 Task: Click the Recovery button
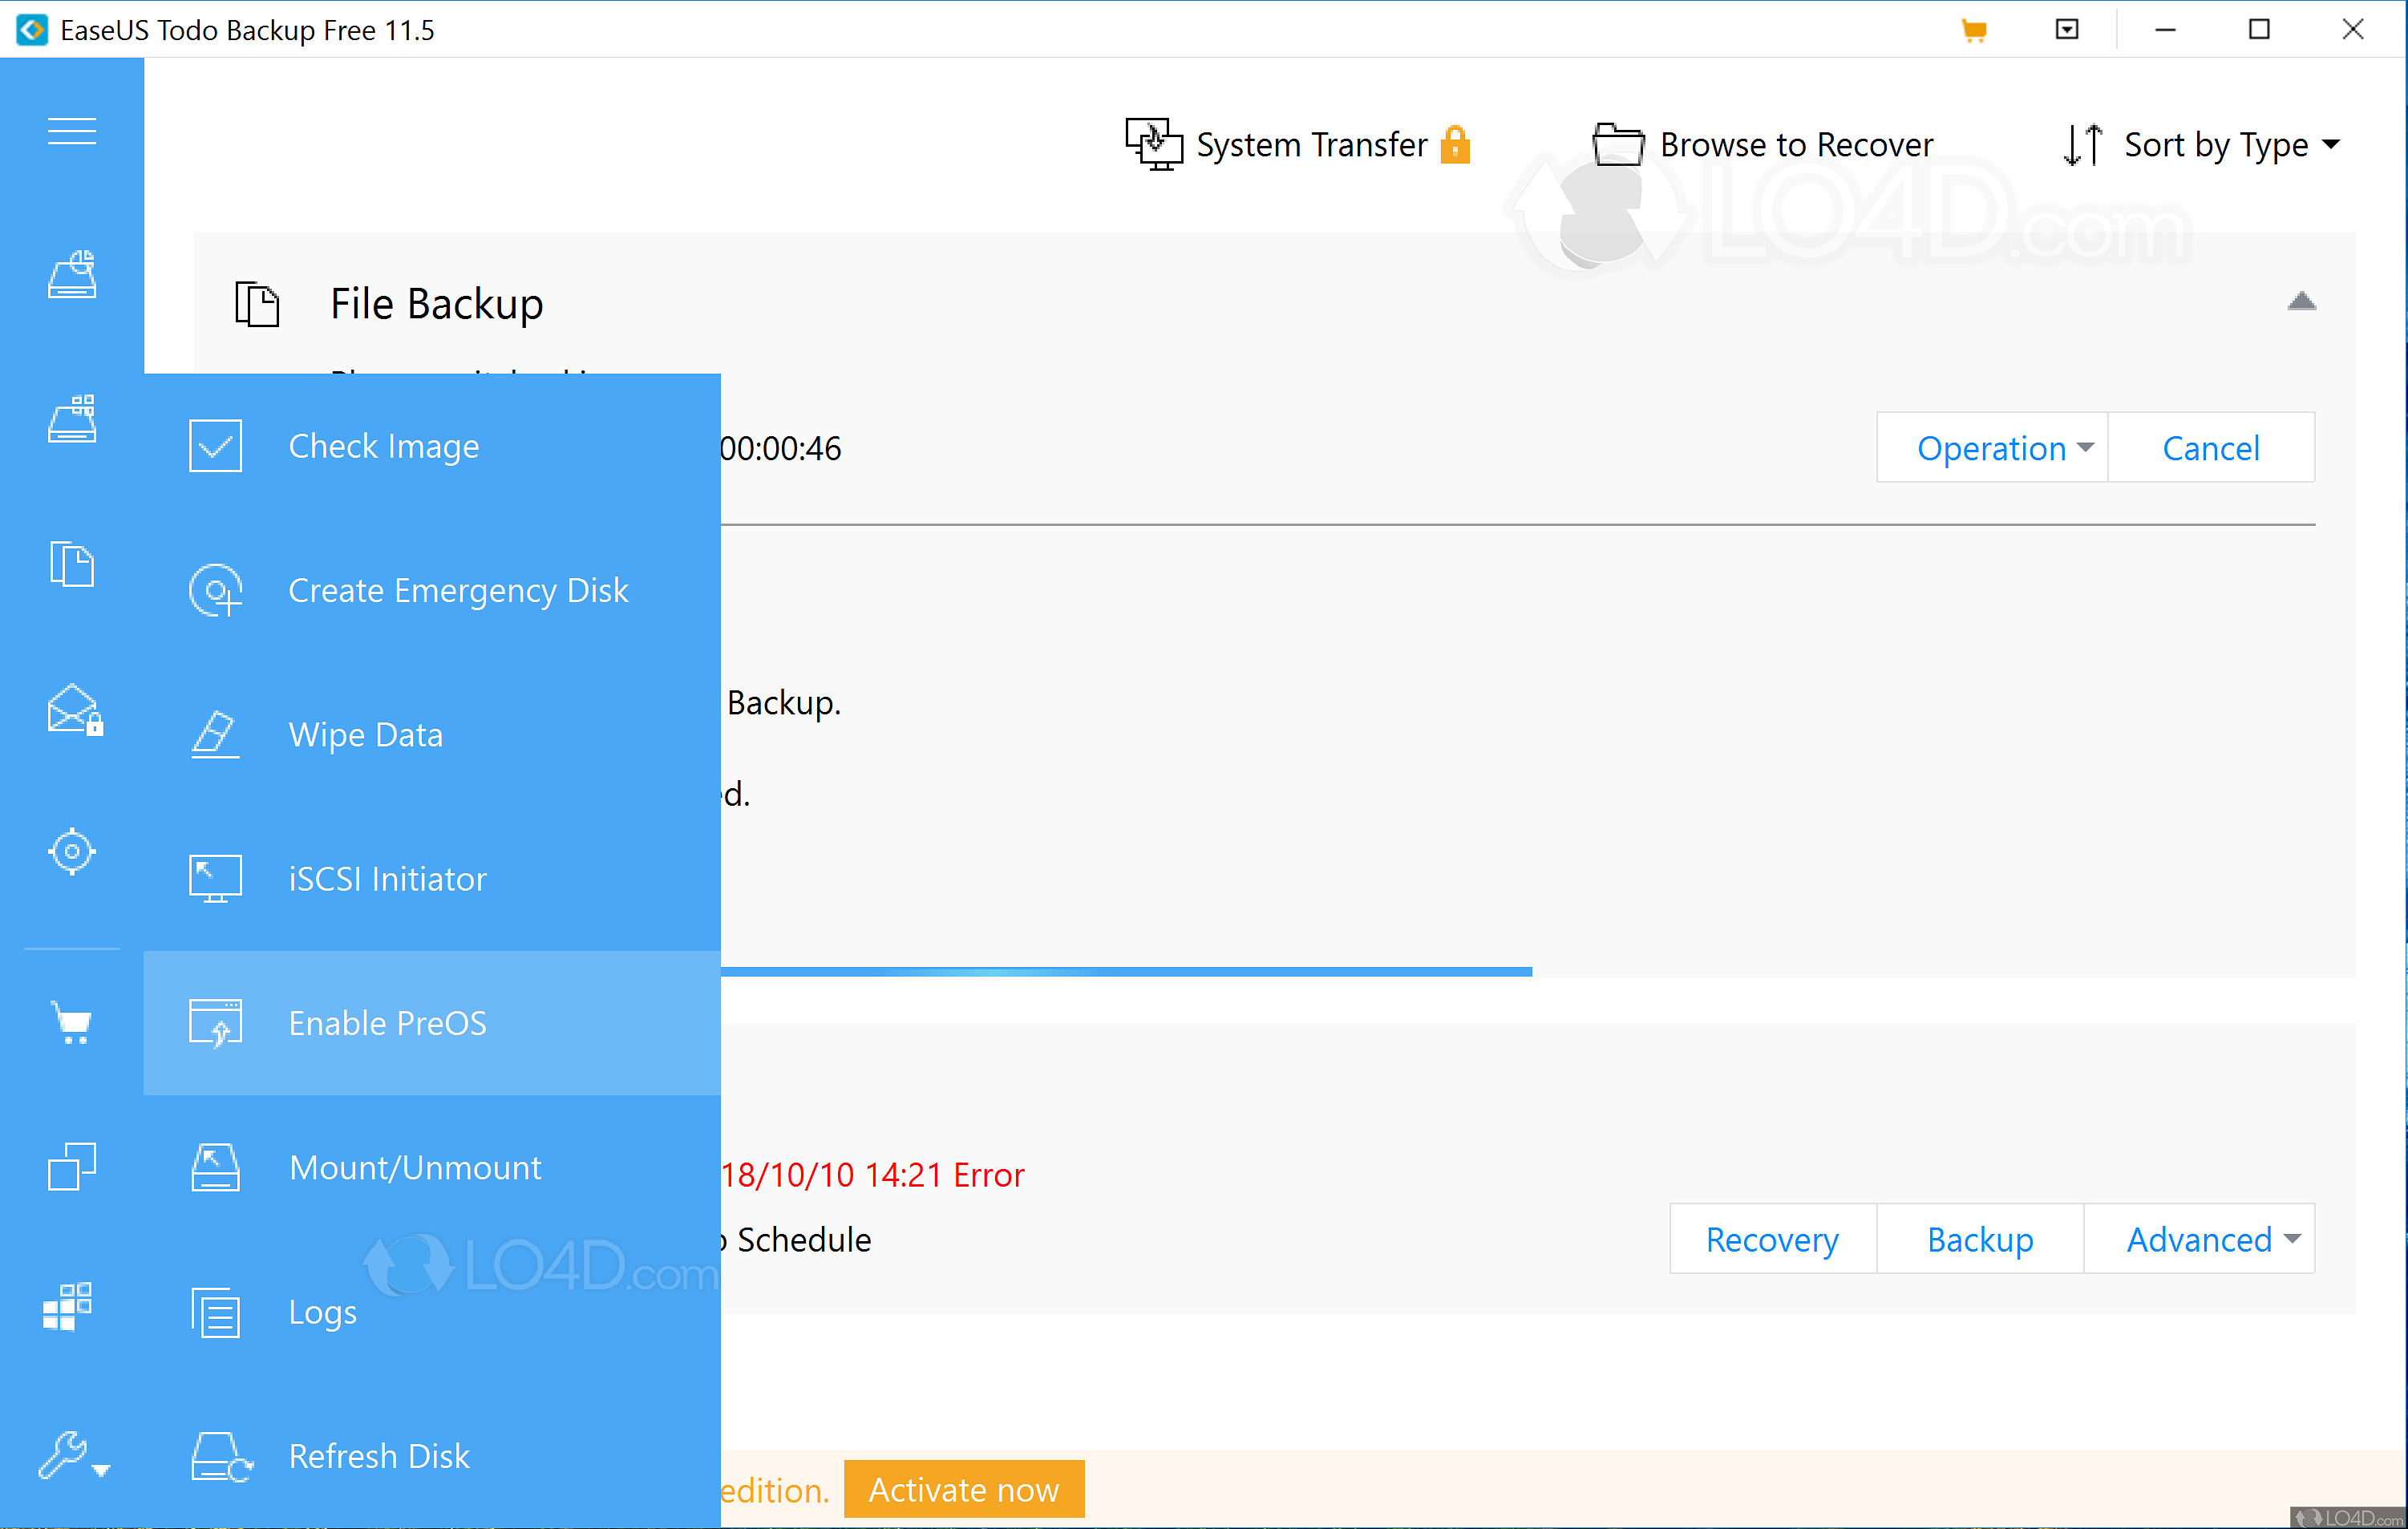[x=1772, y=1239]
